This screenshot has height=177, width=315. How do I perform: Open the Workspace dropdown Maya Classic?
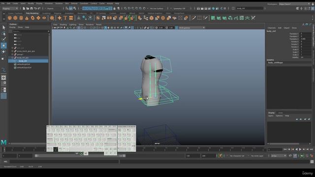point(294,4)
